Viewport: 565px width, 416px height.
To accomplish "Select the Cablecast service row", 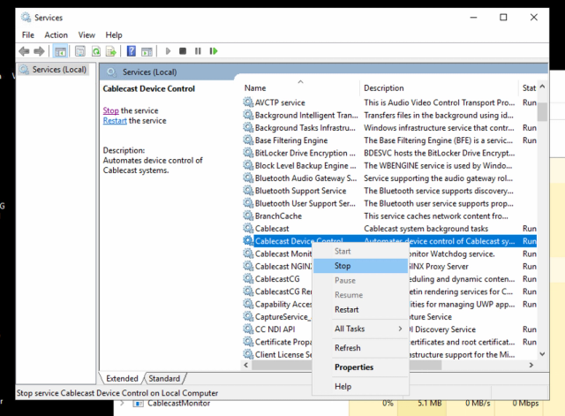I will (x=390, y=229).
